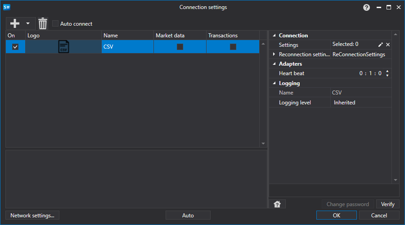Viewport: 405px width, 225px height.
Task: Open the Logging level Inherited dropdown
Action: point(361,103)
